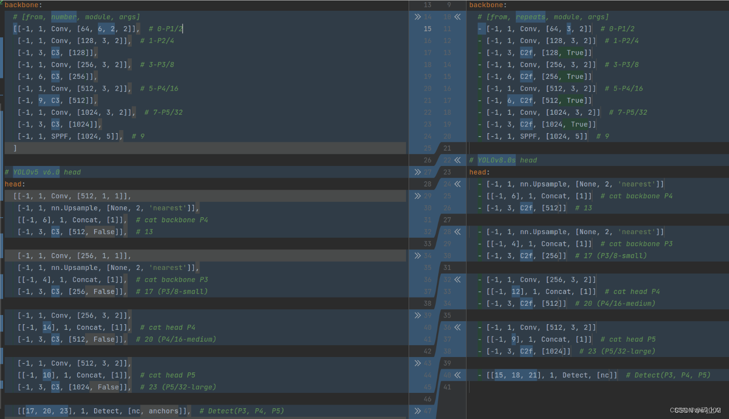Click right line 'C2f, [512]] # 20 (P4/16-medium)'
This screenshot has width=729, height=419.
pos(566,304)
